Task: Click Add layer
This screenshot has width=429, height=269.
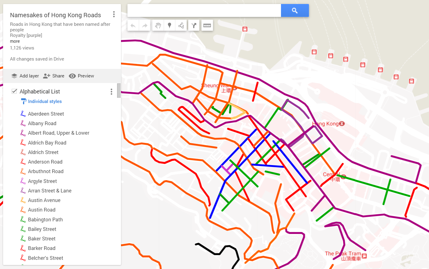Action: coord(25,76)
